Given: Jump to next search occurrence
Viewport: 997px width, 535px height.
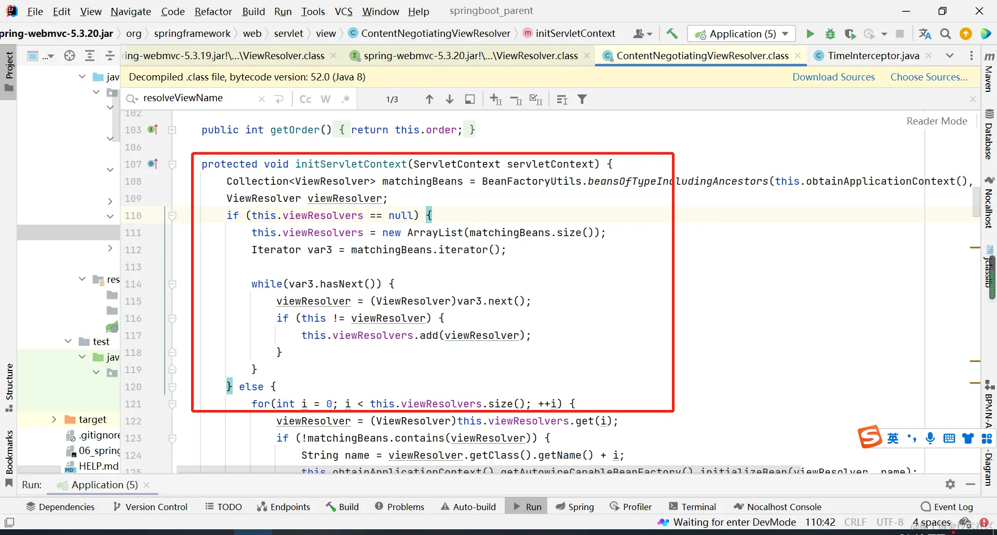Looking at the screenshot, I should tap(450, 99).
